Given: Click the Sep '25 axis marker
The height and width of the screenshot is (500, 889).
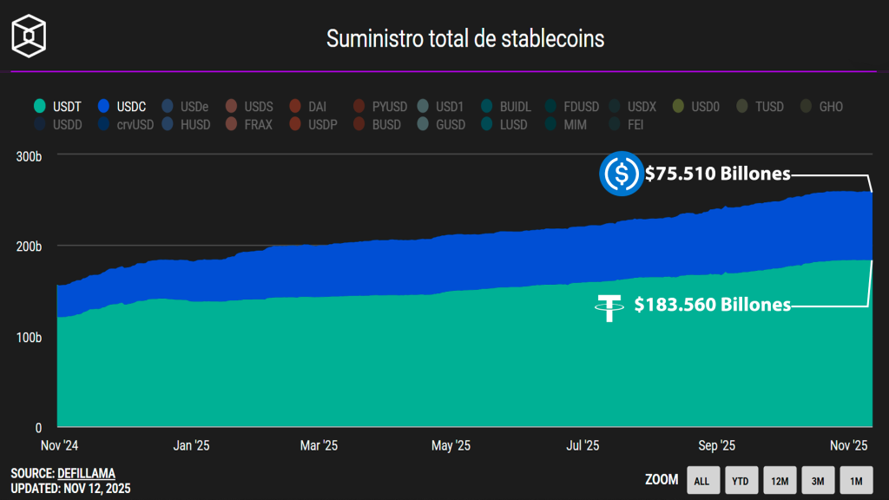Looking at the screenshot, I should pos(716,445).
